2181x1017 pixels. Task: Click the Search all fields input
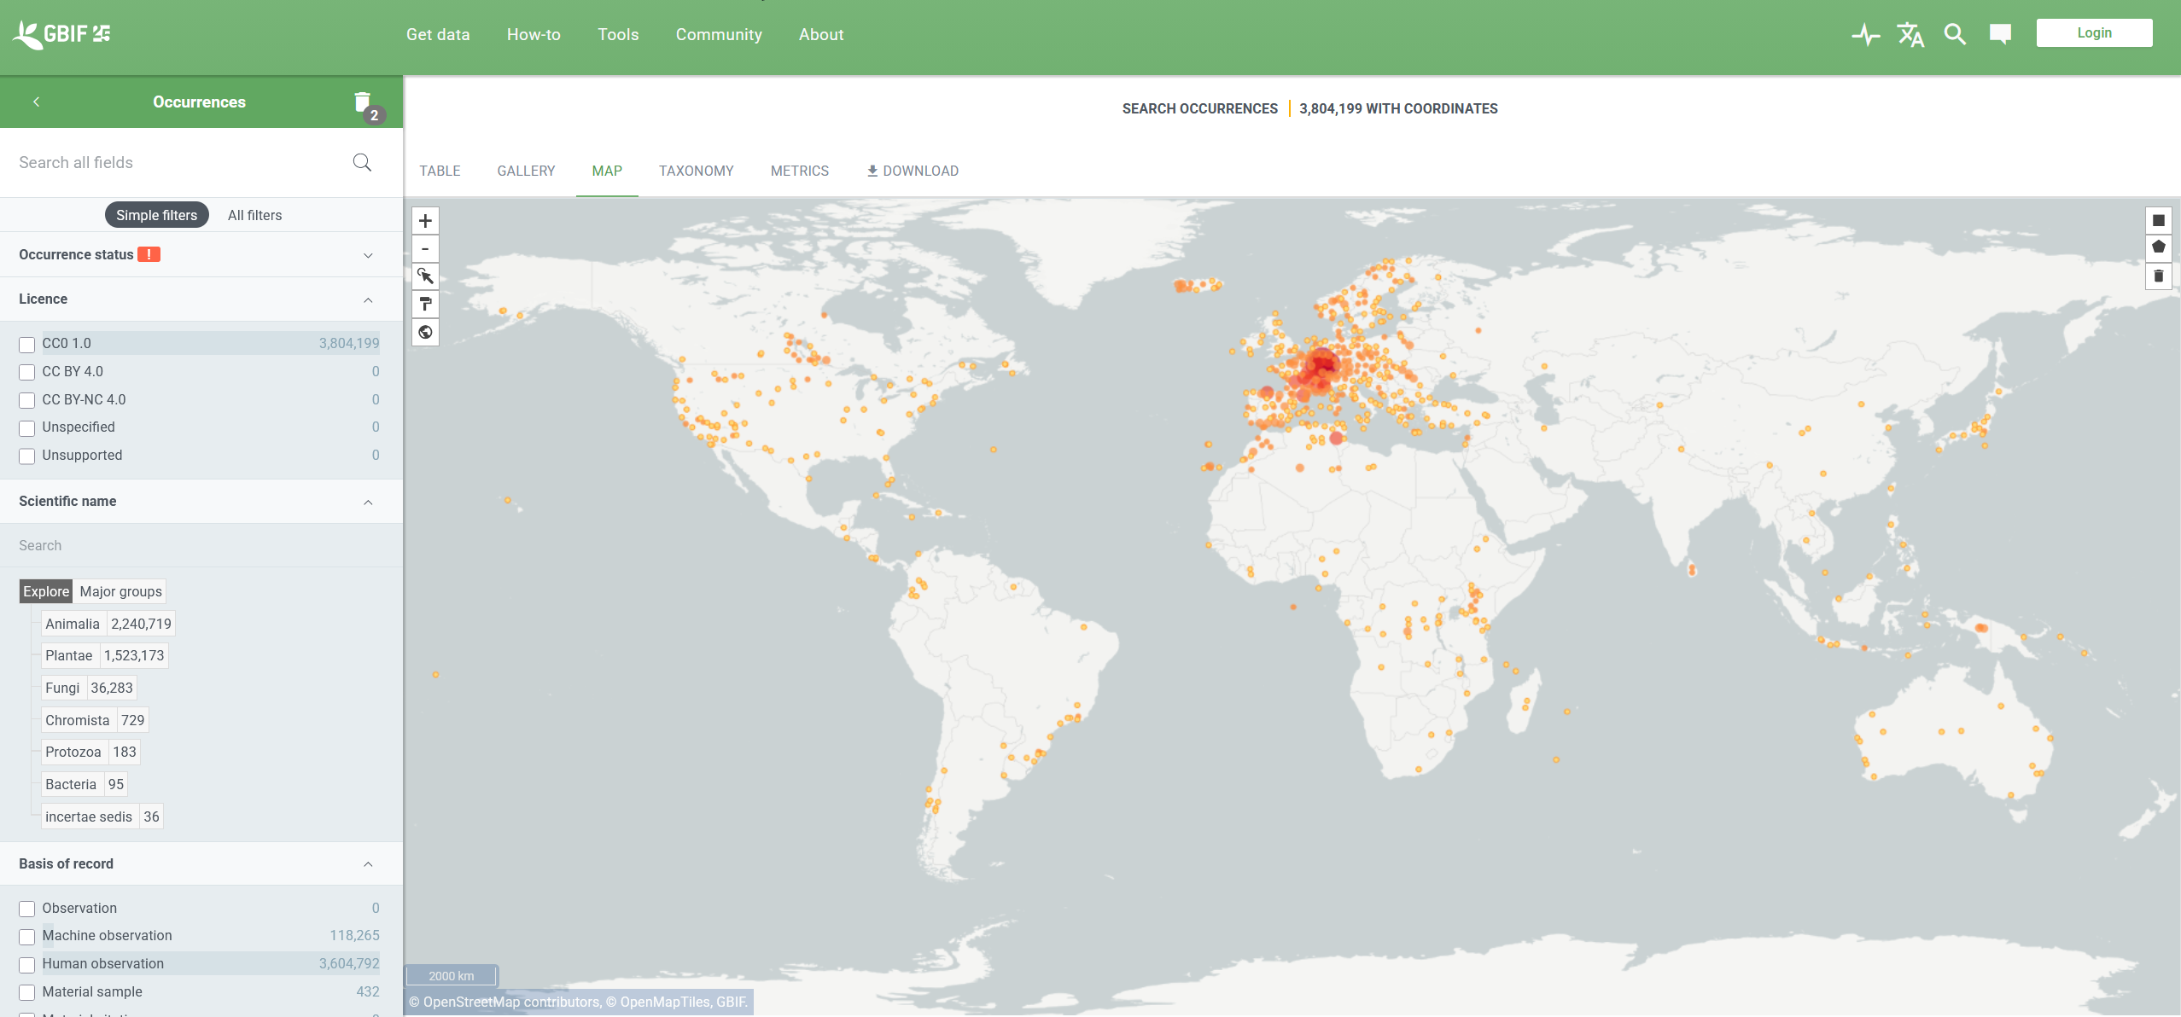179,162
